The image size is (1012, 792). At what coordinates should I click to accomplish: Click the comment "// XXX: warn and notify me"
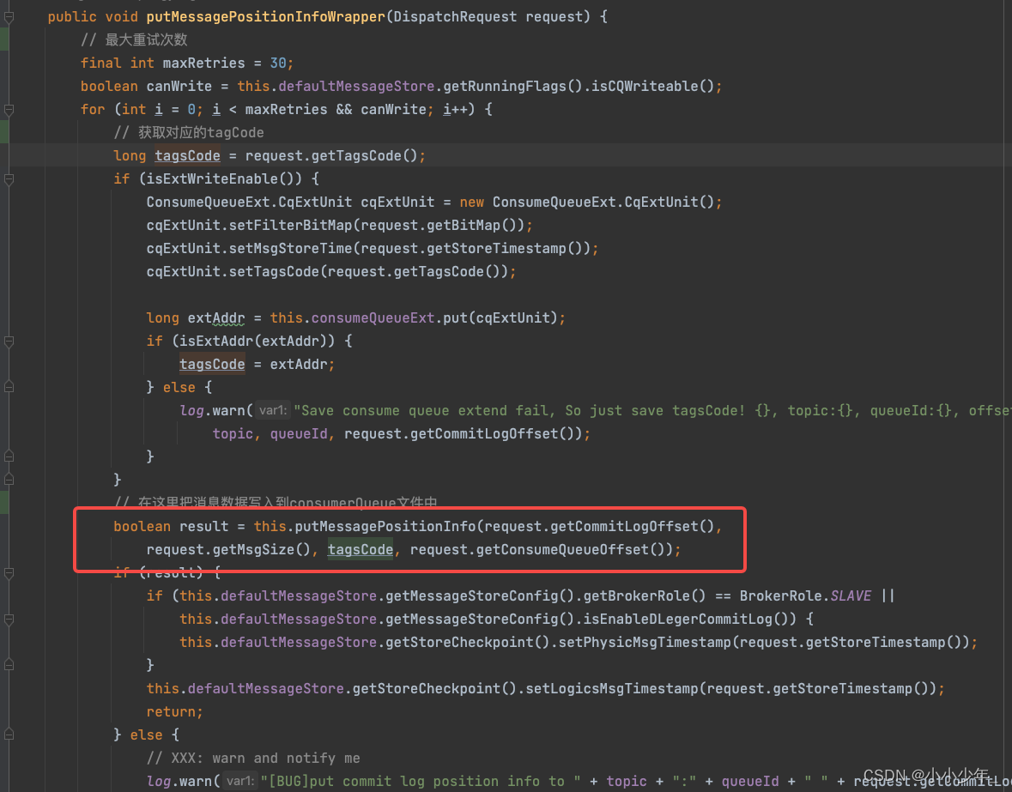(254, 758)
